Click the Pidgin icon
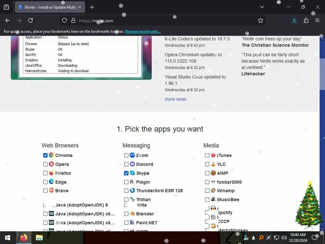325x244 pixels. coord(132,182)
